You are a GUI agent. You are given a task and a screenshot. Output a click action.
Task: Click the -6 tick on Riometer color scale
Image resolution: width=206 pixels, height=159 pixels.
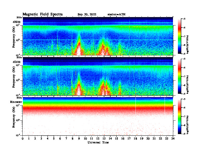(184, 108)
